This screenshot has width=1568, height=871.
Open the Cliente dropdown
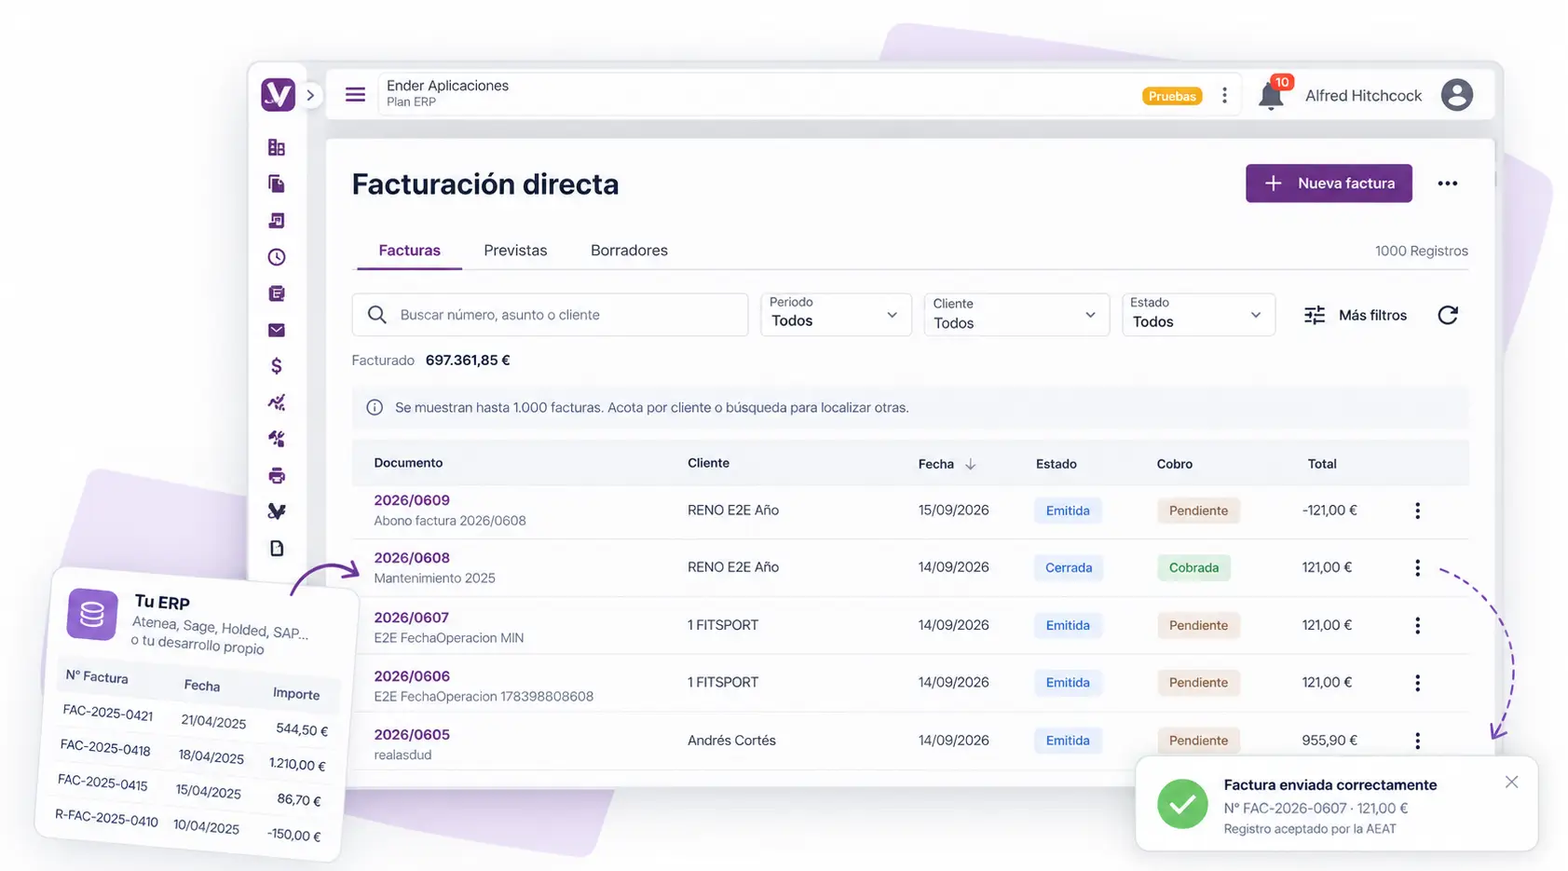pyautogui.click(x=1016, y=315)
